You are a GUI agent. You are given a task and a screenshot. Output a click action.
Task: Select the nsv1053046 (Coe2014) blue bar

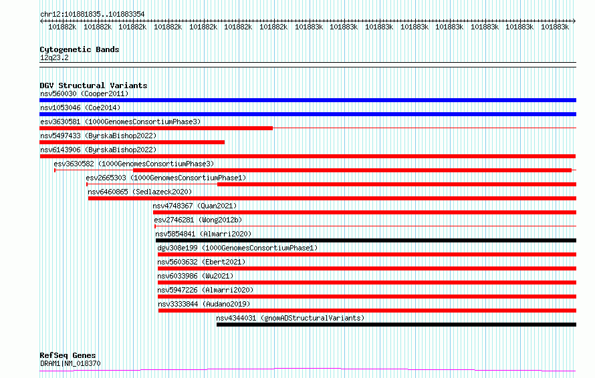click(308, 114)
